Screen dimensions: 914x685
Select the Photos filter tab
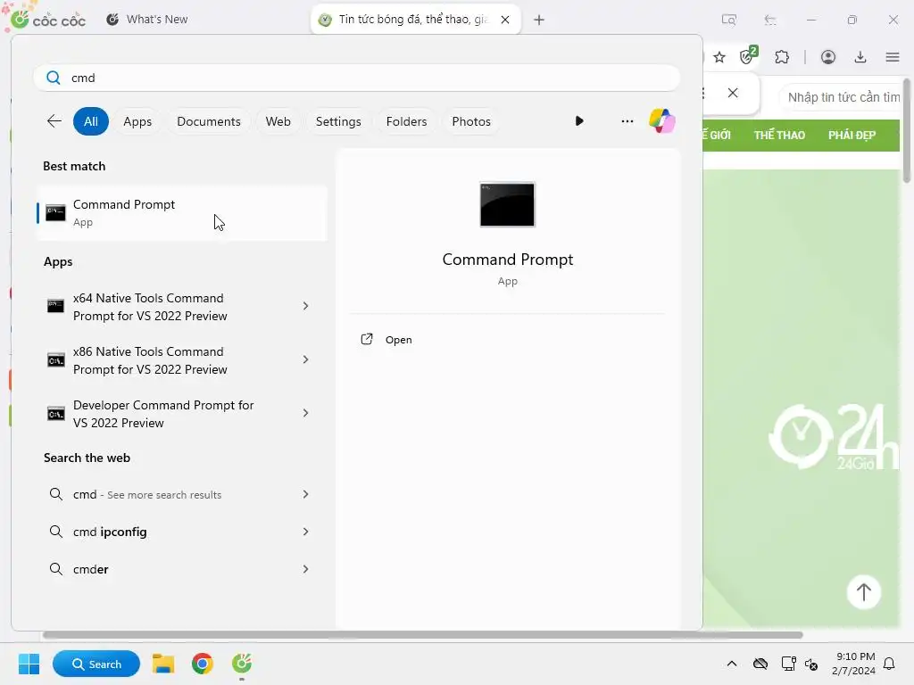471,121
